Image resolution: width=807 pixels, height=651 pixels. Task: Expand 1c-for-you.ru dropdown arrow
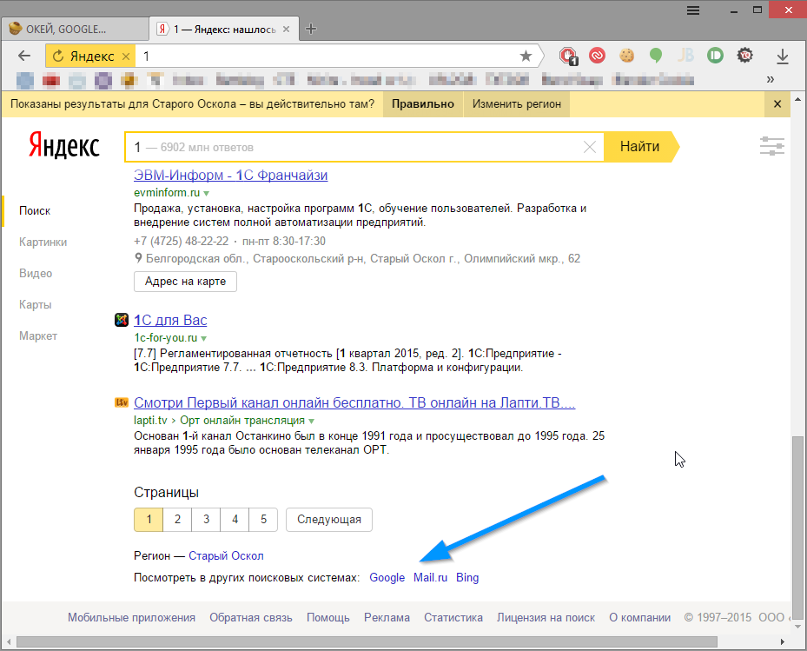(204, 339)
